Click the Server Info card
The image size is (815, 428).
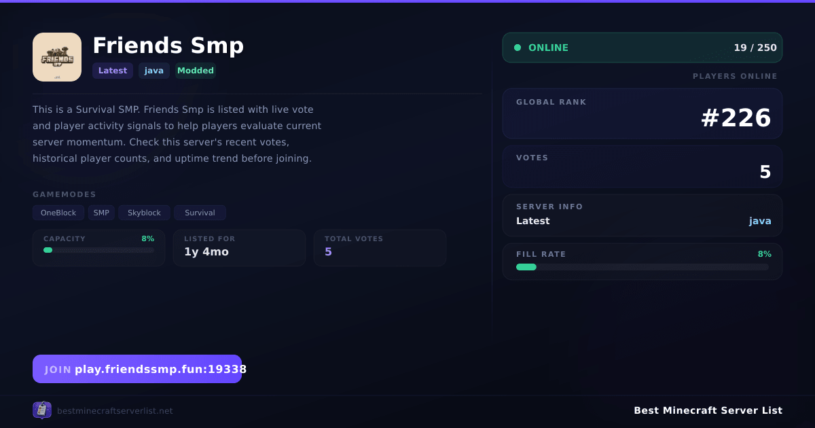pos(642,215)
